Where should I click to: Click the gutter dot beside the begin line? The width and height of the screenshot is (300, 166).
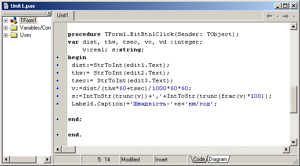pyautogui.click(x=57, y=57)
